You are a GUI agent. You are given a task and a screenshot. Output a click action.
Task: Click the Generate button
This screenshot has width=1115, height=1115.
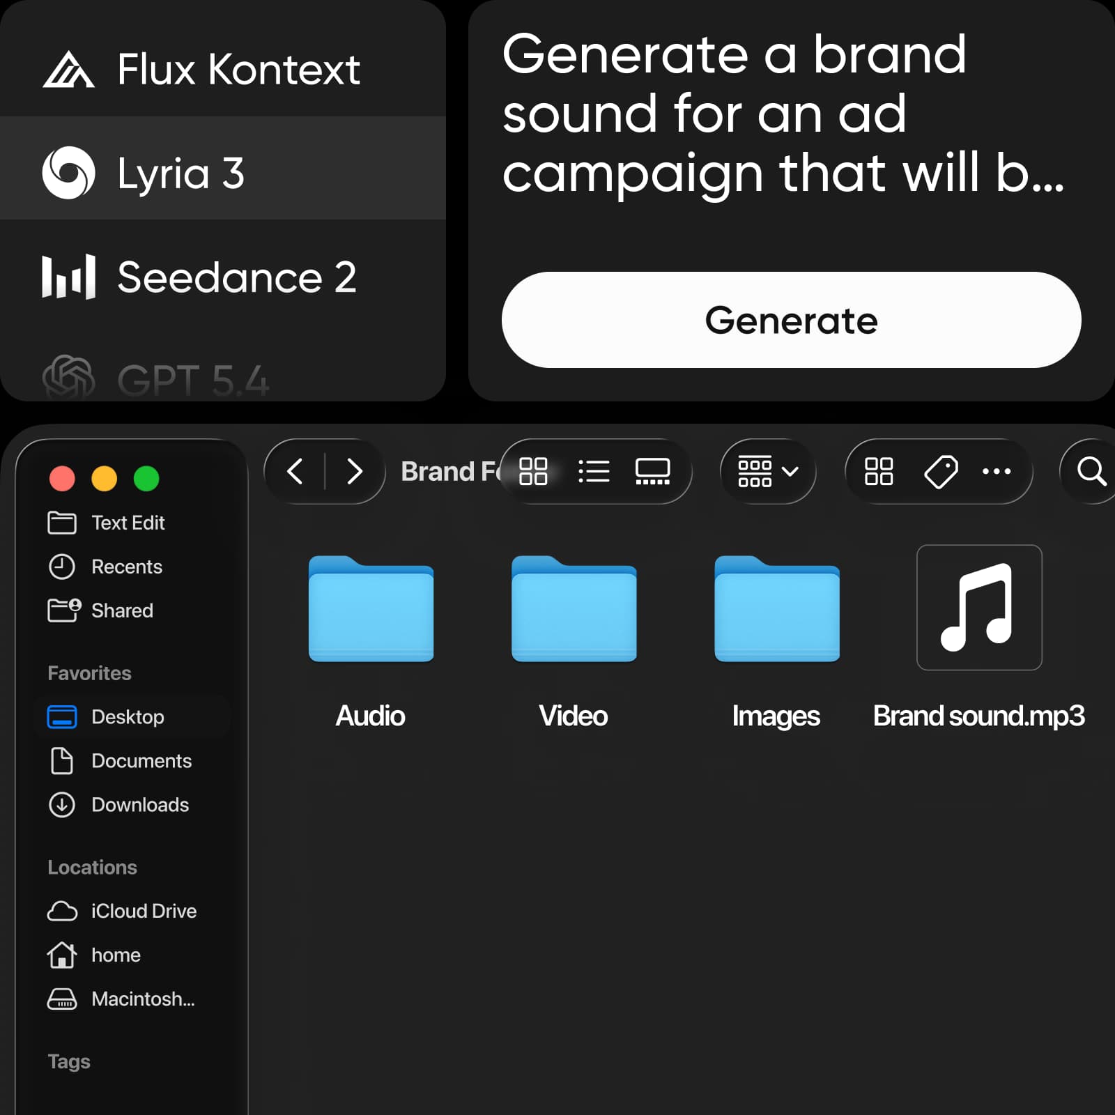coord(791,320)
